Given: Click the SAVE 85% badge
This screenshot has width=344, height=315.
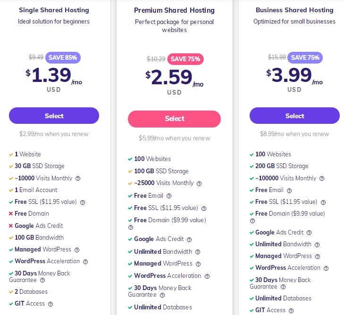Looking at the screenshot, I should click(63, 57).
